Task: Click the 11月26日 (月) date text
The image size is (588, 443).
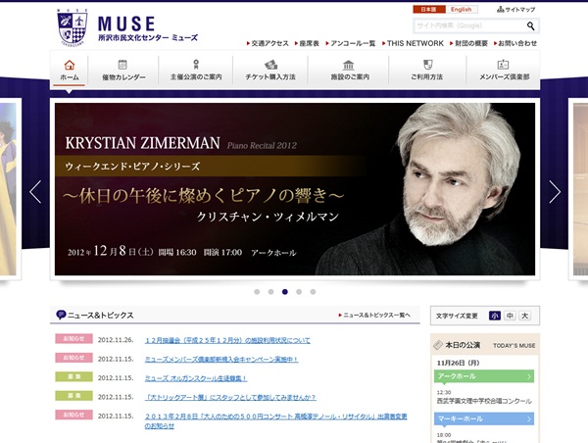Action: point(459,363)
